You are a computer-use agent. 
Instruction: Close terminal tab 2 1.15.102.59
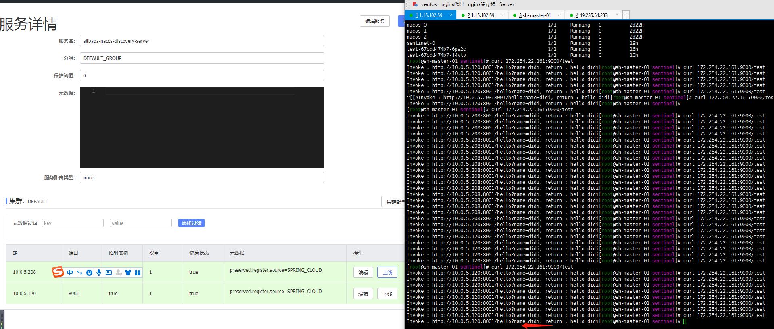click(503, 15)
